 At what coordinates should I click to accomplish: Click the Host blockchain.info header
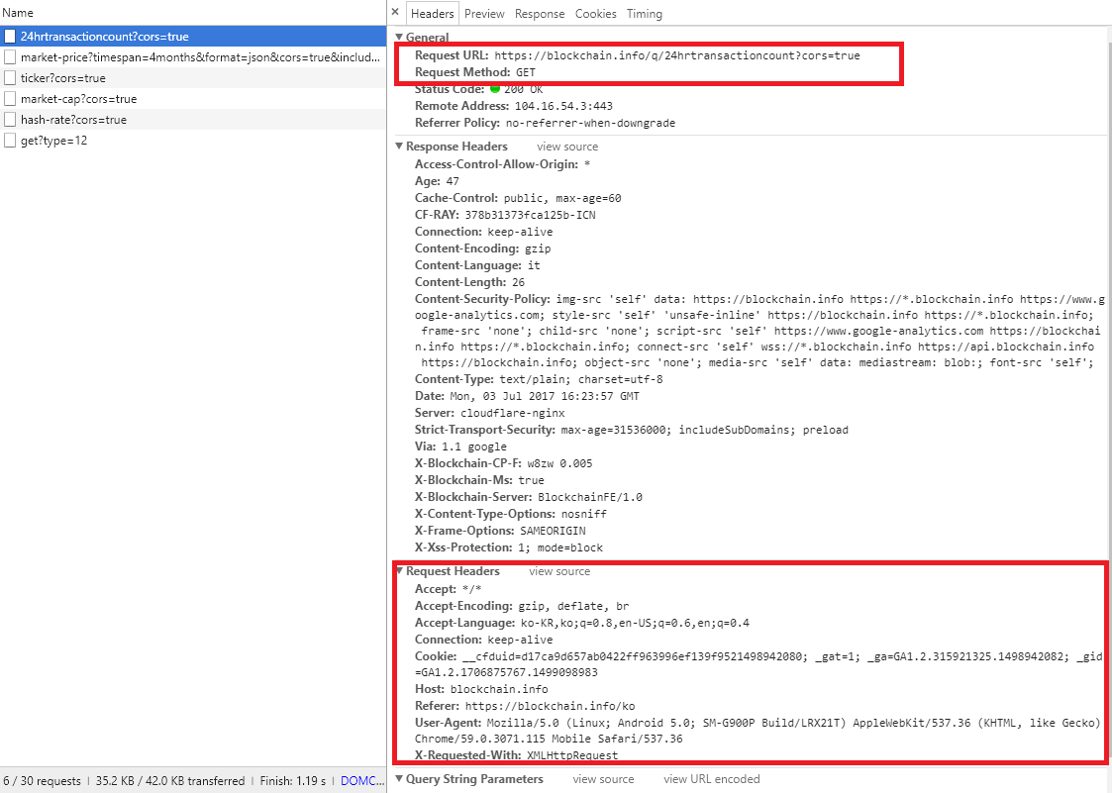(x=481, y=689)
